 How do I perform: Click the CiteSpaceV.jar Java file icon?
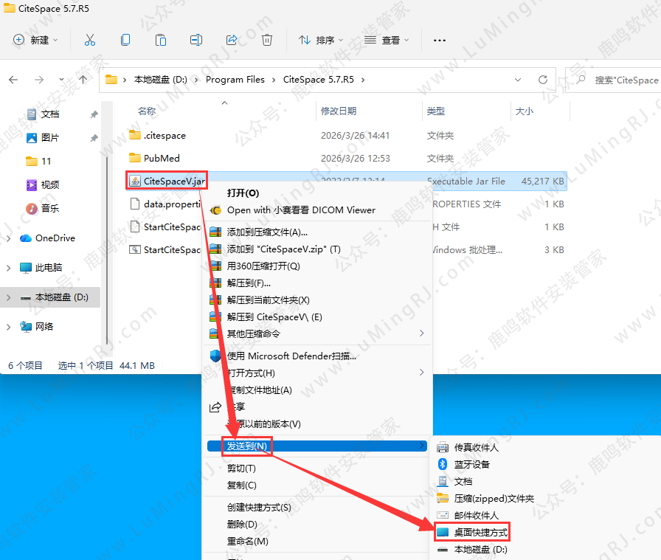pos(134,182)
